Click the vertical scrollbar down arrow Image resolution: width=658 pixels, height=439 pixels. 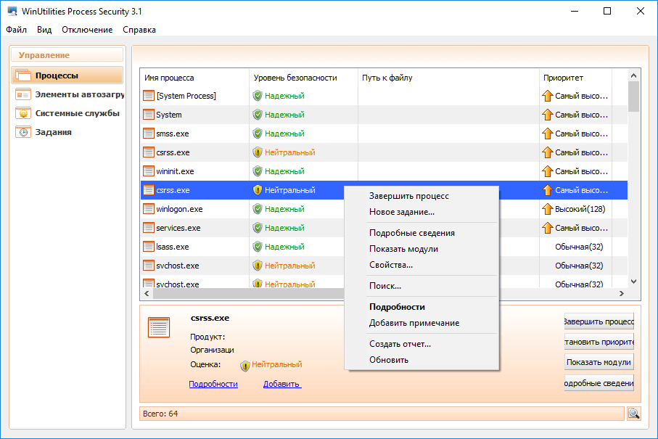point(633,282)
